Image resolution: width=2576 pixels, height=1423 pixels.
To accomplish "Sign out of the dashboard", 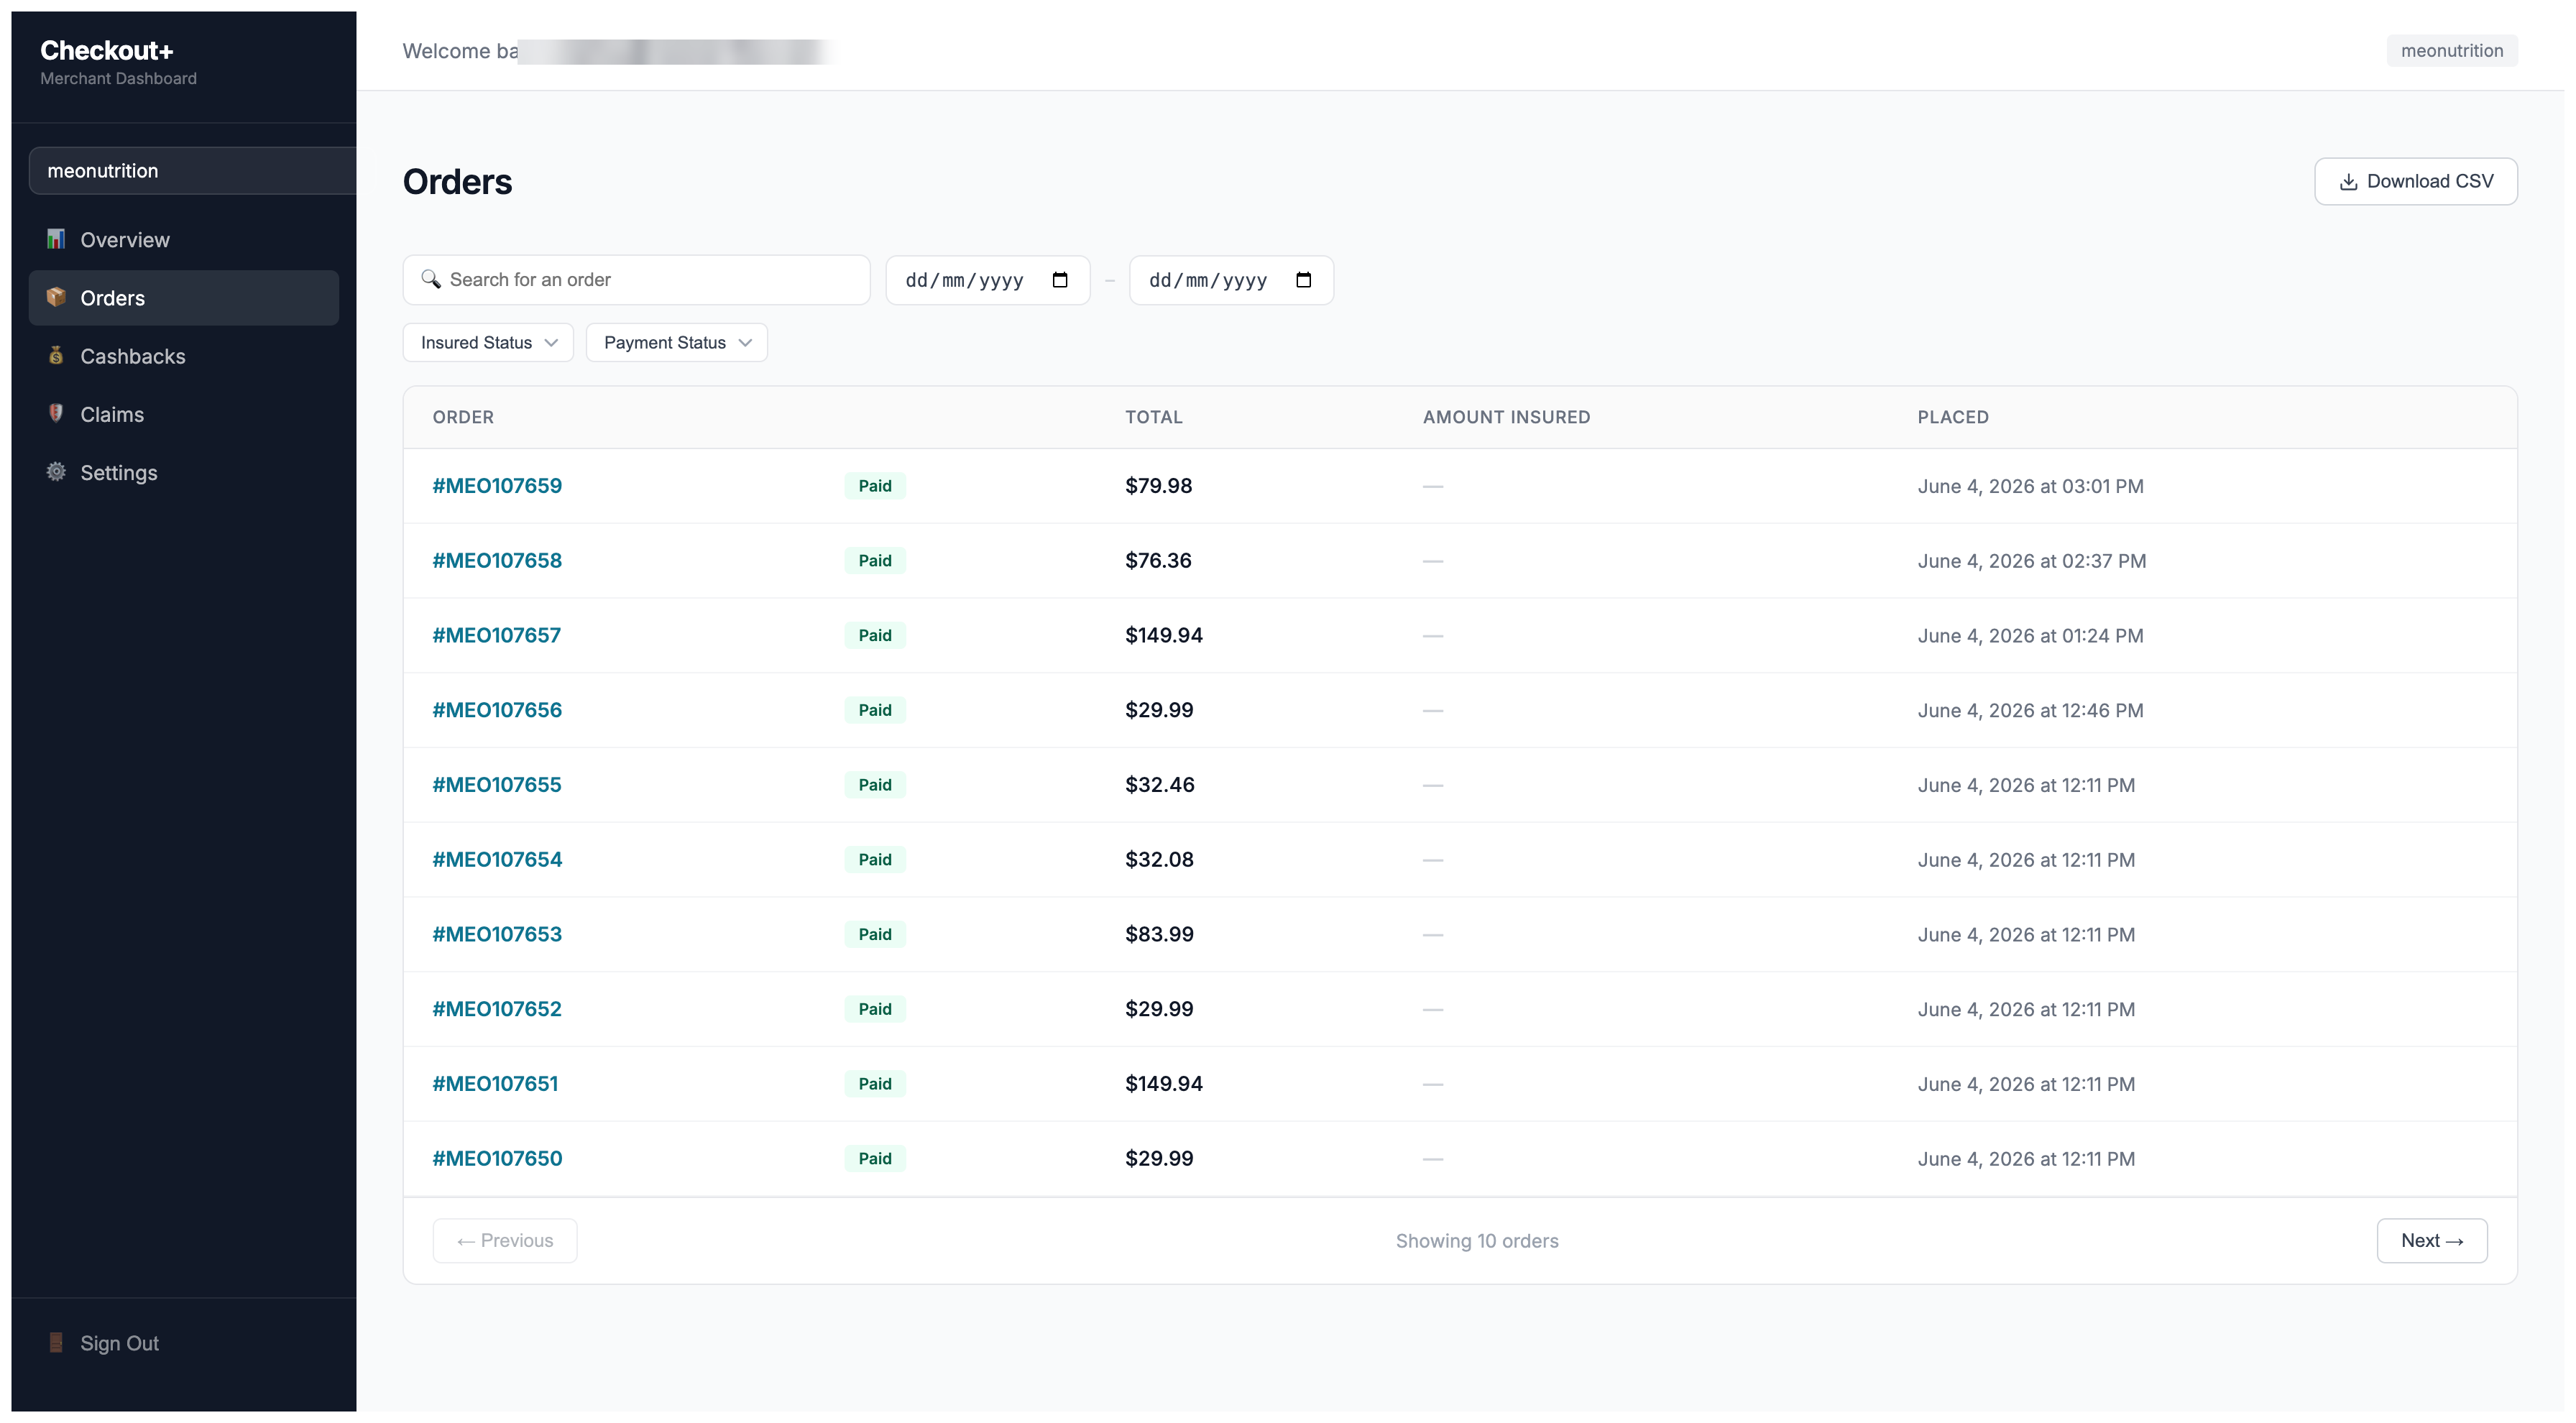I will click(184, 1342).
